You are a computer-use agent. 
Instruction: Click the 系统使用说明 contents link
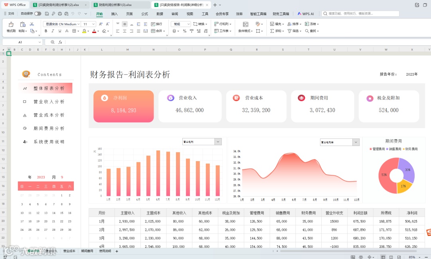[x=49, y=142]
